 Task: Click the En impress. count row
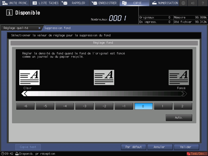[x=155, y=22]
